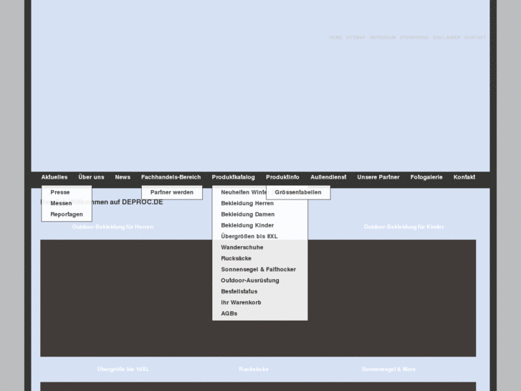Open the Aktuelles menu
521x391 pixels.
[54, 177]
